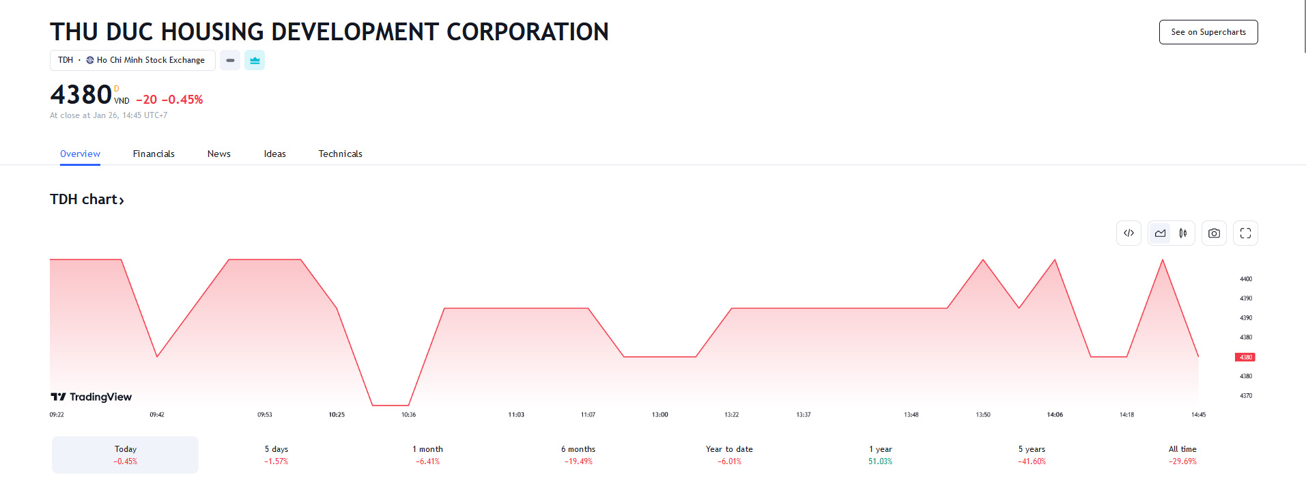The width and height of the screenshot is (1306, 499).
Task: Select the 1 year range button
Action: pyautogui.click(x=880, y=455)
